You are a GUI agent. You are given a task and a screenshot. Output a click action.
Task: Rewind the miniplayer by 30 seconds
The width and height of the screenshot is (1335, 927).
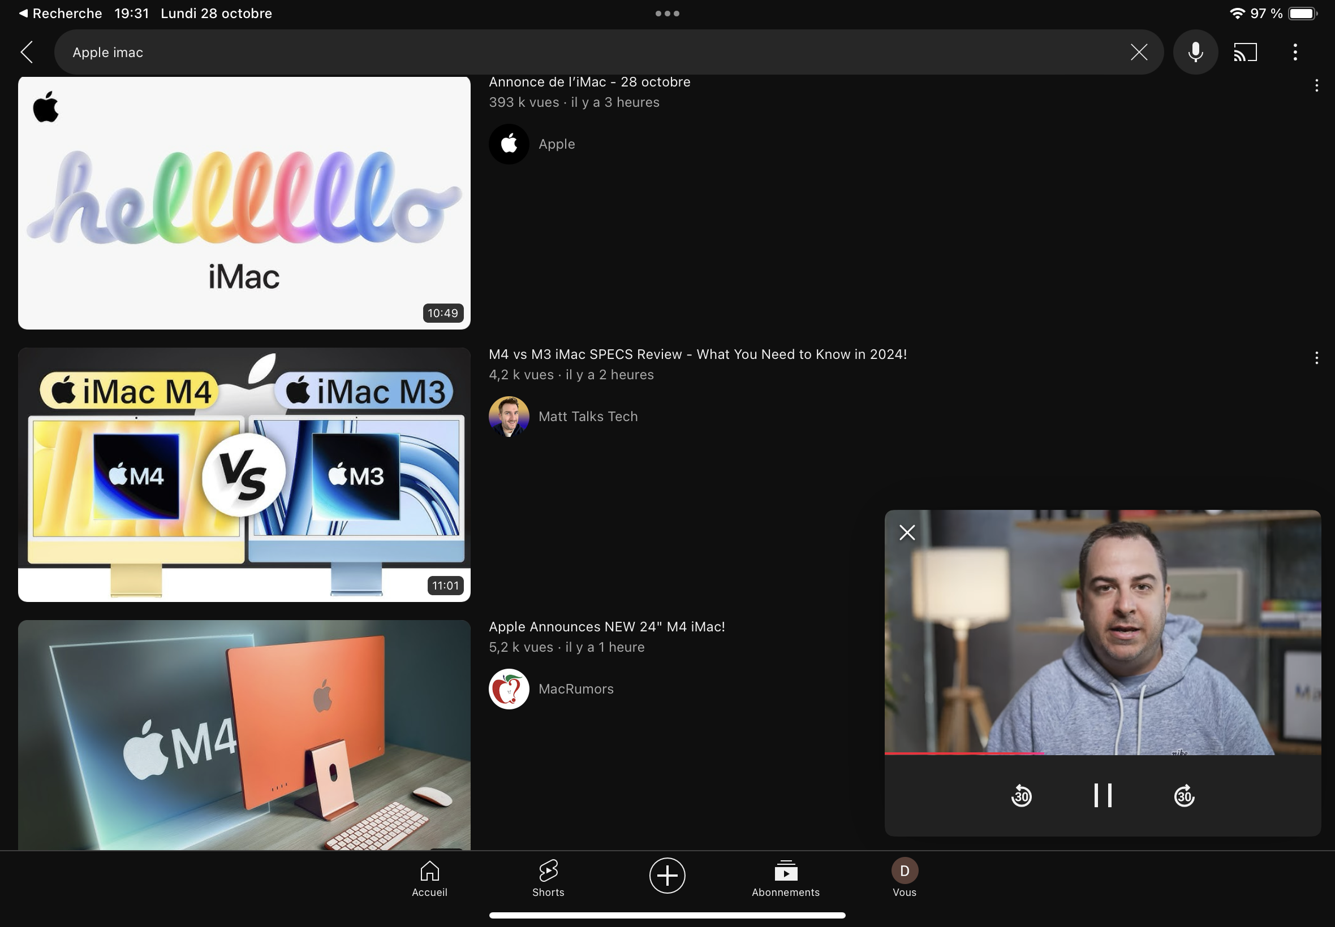click(1021, 796)
